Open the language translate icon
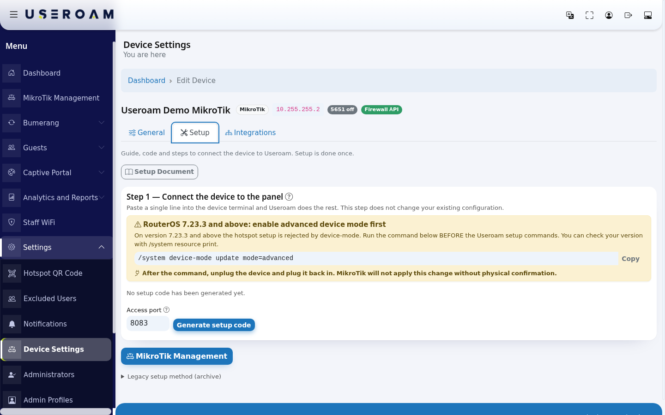This screenshot has width=665, height=415. (570, 15)
